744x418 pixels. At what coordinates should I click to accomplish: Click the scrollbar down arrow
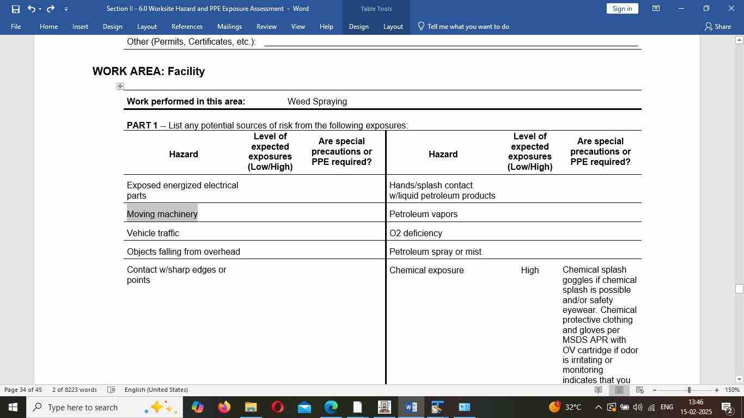(739, 379)
